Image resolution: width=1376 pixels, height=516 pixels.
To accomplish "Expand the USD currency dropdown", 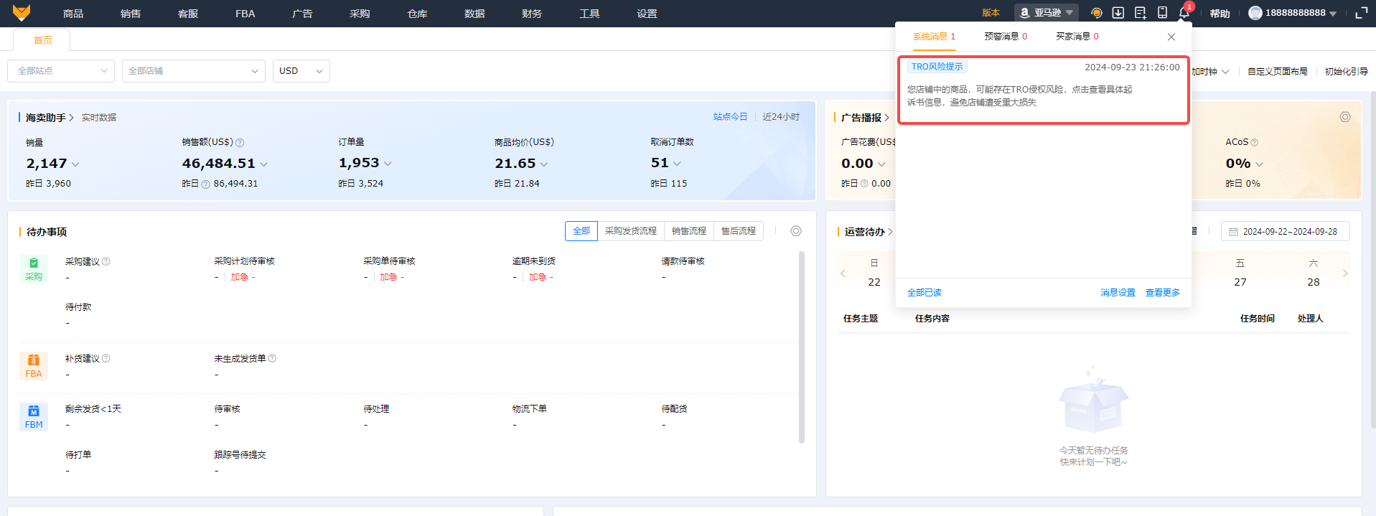I will tap(301, 71).
